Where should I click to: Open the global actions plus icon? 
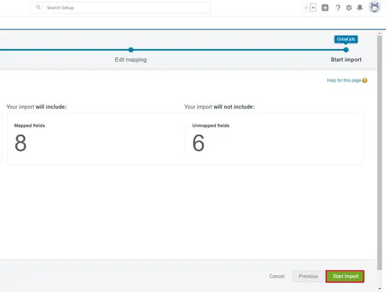click(325, 7)
